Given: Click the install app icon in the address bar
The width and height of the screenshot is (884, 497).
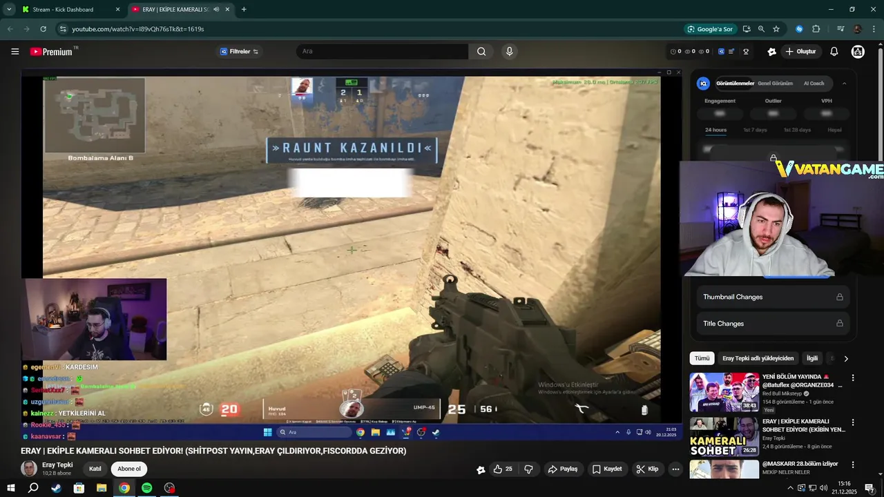Looking at the screenshot, I should (747, 29).
